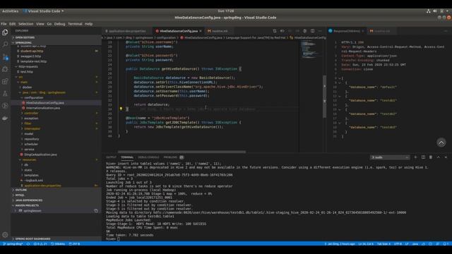
Task: Open the Test flask icon in the activity bar
Action: tap(5, 94)
